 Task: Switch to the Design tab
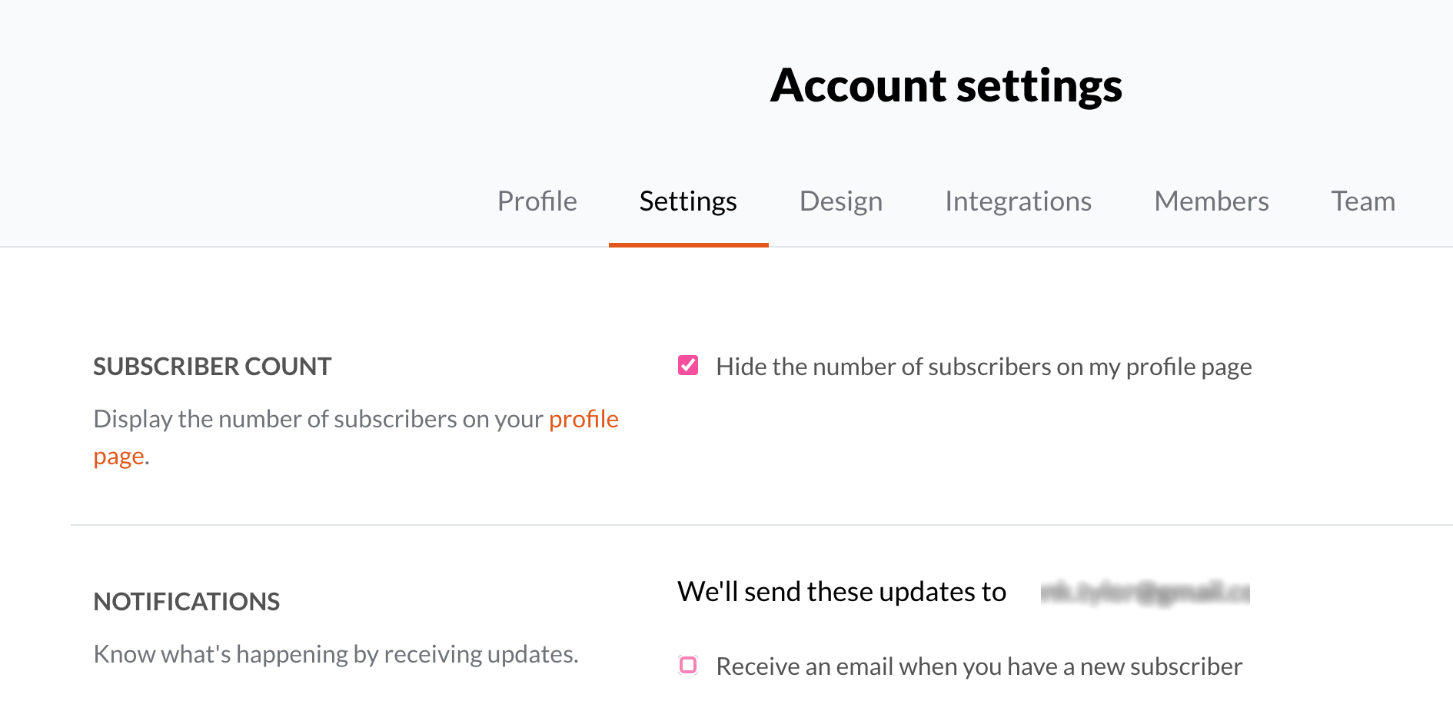coord(841,201)
